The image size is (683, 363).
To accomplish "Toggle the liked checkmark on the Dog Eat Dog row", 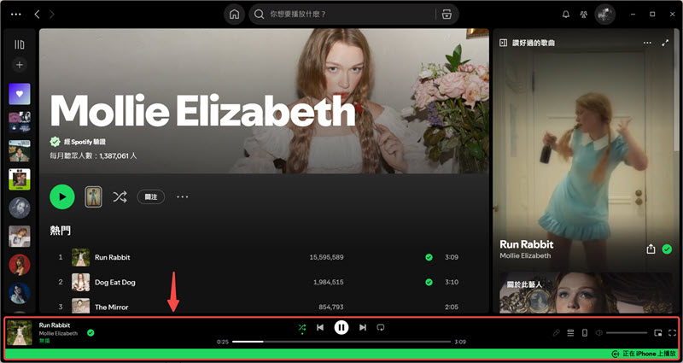I will pyautogui.click(x=429, y=282).
